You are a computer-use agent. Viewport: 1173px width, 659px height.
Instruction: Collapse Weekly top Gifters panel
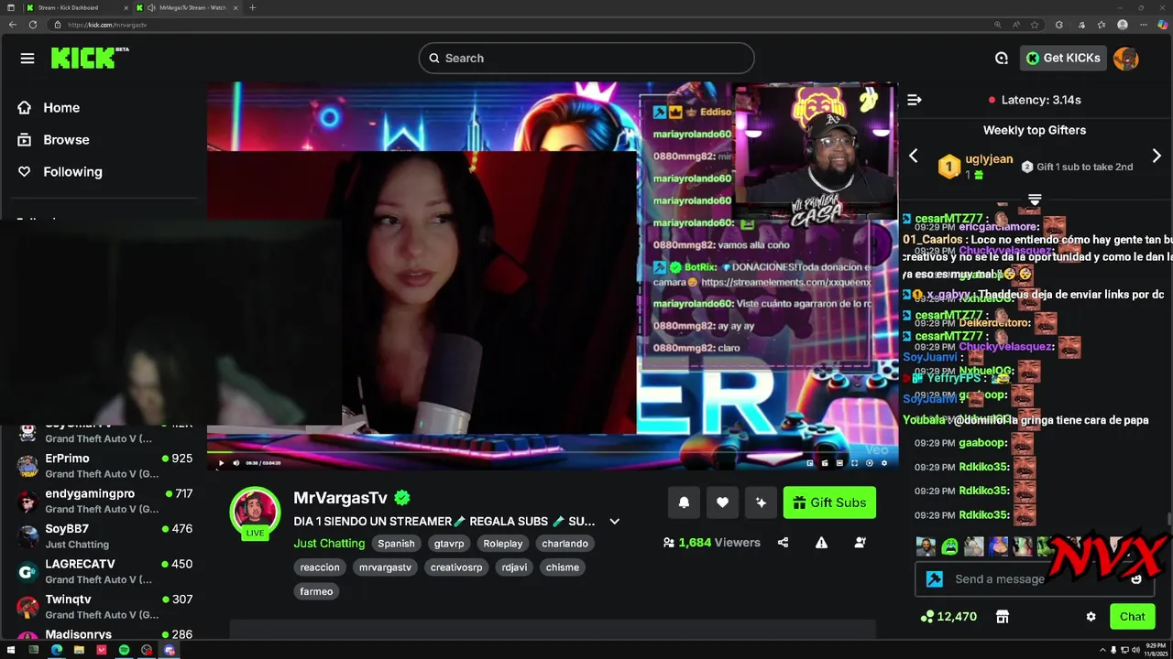(x=1035, y=199)
